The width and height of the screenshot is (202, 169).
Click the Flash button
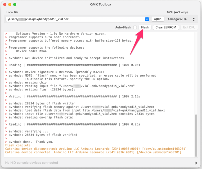coord(145,27)
